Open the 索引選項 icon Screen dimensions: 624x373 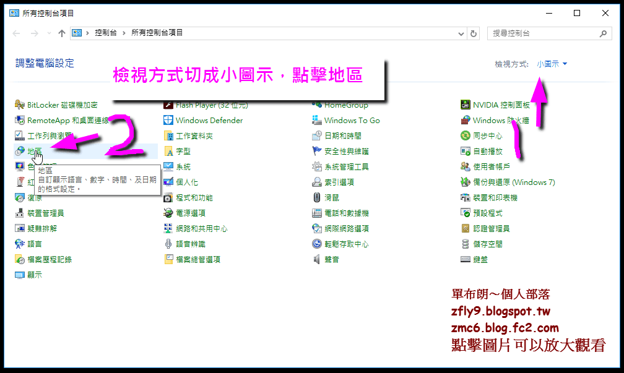pyautogui.click(x=317, y=182)
